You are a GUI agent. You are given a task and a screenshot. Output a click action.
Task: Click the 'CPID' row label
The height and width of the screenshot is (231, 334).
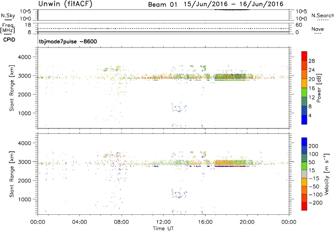click(x=9, y=40)
